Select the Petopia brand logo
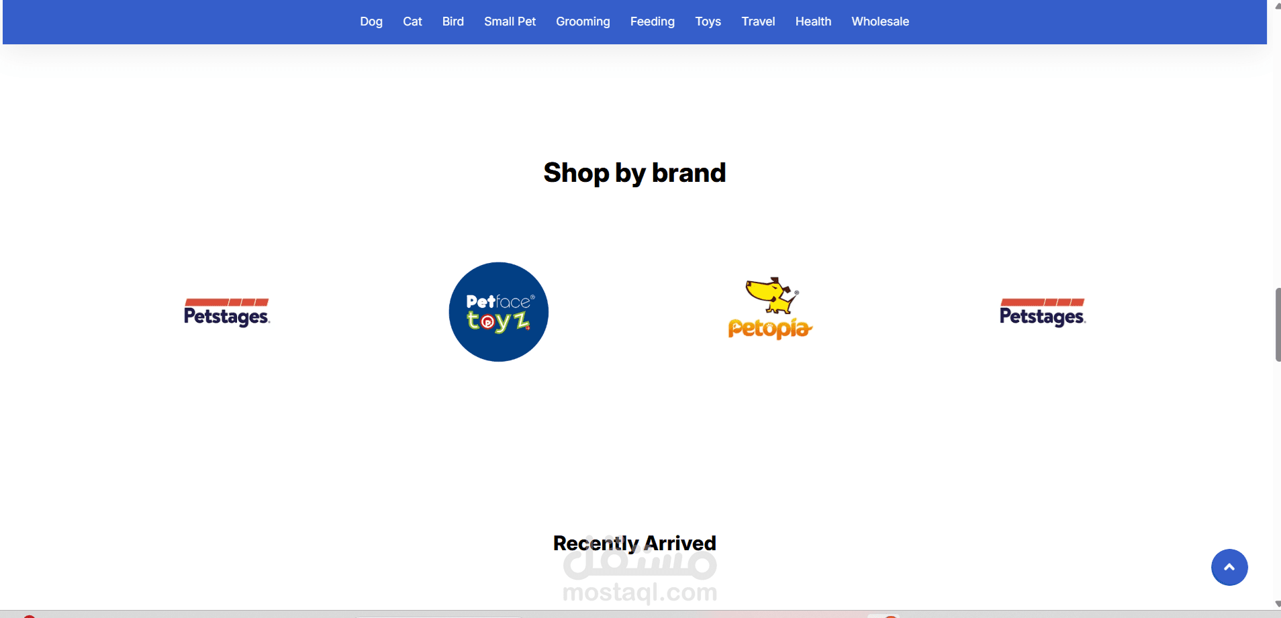Image resolution: width=1281 pixels, height=618 pixels. pyautogui.click(x=771, y=309)
